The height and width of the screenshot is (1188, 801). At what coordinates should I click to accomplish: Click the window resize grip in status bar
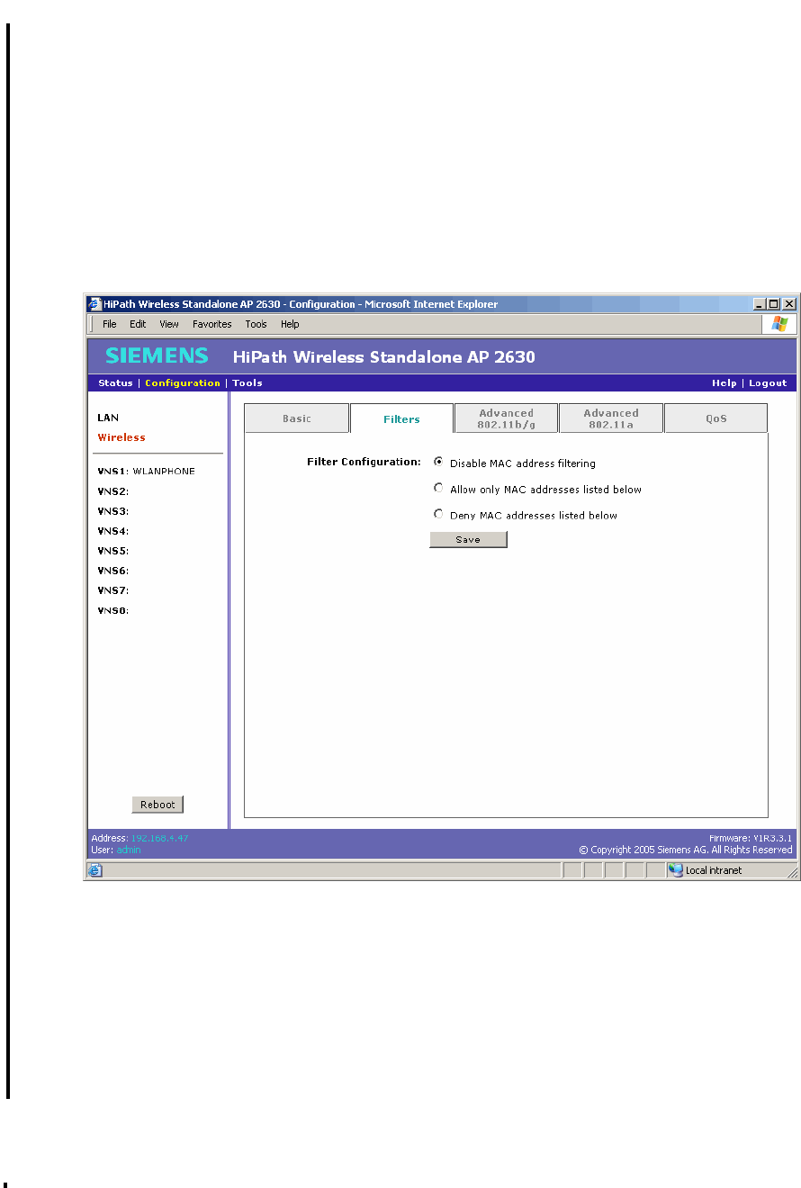click(x=792, y=871)
